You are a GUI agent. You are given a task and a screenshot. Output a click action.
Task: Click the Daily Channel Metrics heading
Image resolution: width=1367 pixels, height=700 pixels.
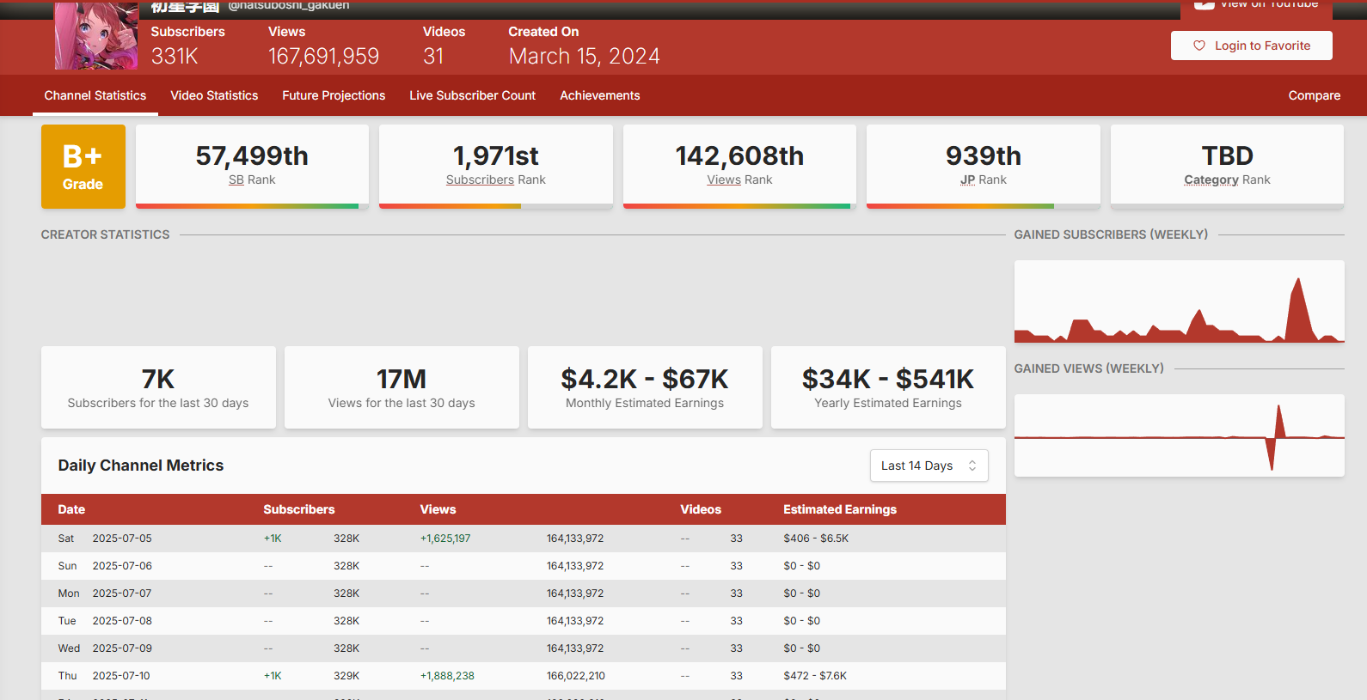[141, 466]
